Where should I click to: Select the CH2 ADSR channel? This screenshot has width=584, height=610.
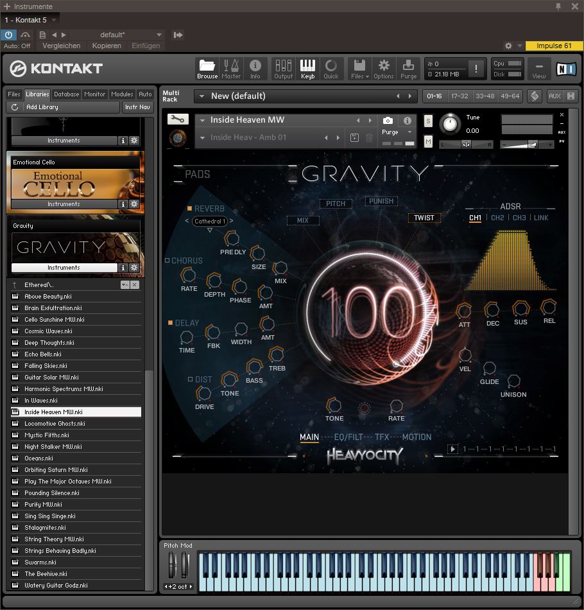pyautogui.click(x=497, y=218)
